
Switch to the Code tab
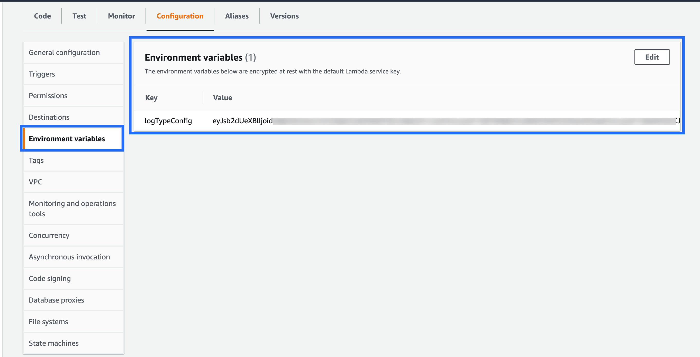[42, 16]
